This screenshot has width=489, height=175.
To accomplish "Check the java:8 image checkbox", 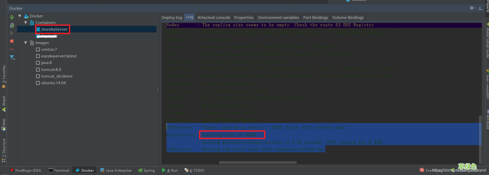I will [x=38, y=63].
